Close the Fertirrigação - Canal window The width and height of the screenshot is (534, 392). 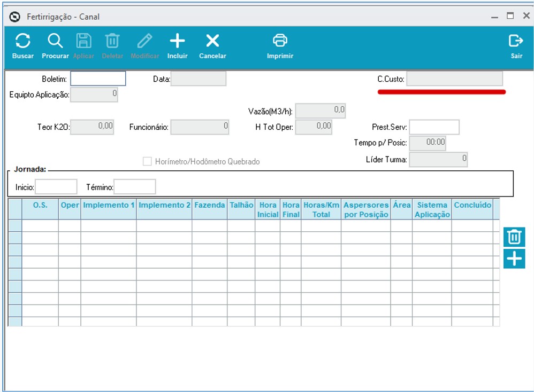(x=527, y=15)
